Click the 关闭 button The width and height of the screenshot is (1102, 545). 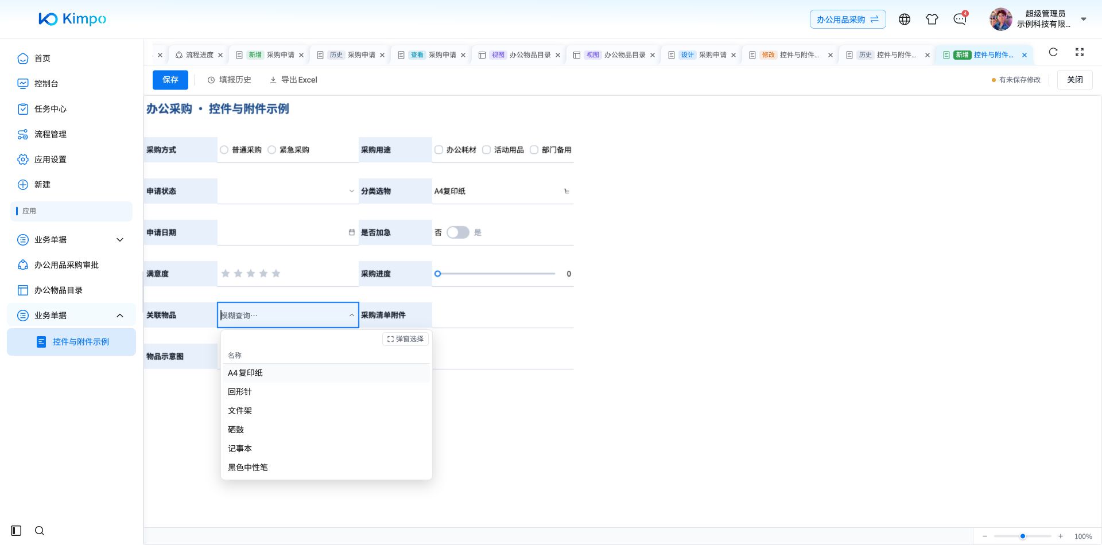pos(1075,80)
